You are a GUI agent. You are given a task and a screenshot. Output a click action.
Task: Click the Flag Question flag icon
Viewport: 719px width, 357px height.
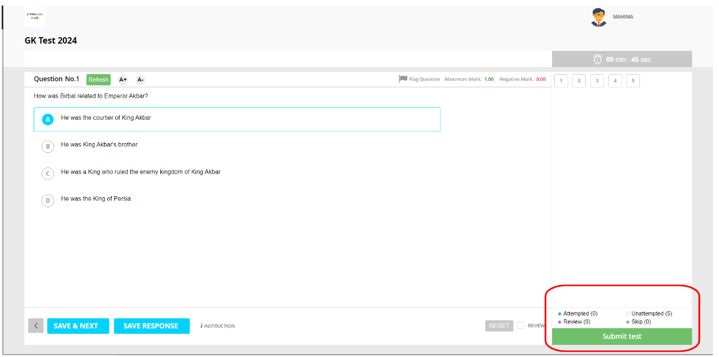click(x=403, y=79)
